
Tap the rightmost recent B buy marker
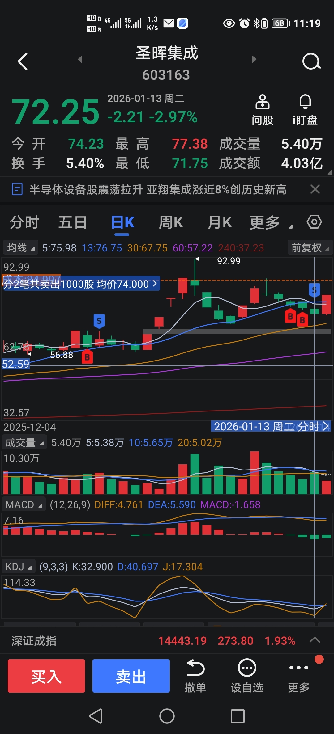[302, 320]
